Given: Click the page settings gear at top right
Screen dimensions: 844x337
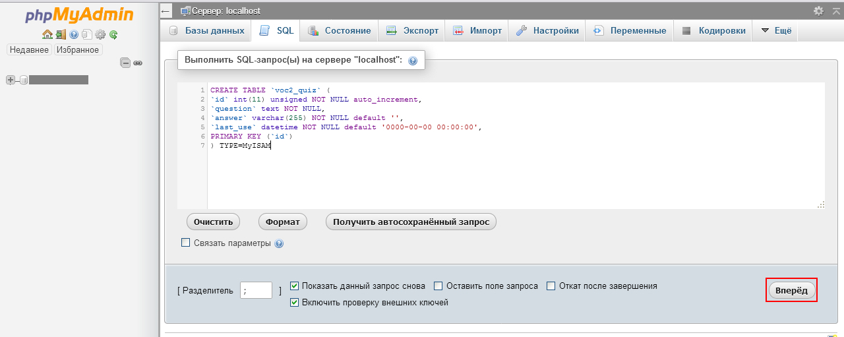Looking at the screenshot, I should coord(818,11).
